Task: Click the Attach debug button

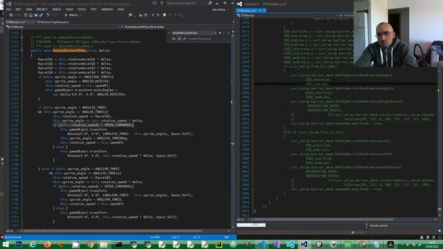Action: tap(72, 15)
